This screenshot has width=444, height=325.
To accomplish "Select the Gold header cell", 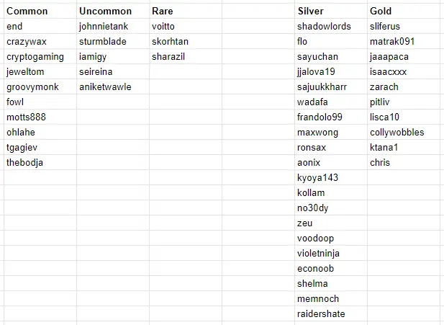I will tap(404, 11).
